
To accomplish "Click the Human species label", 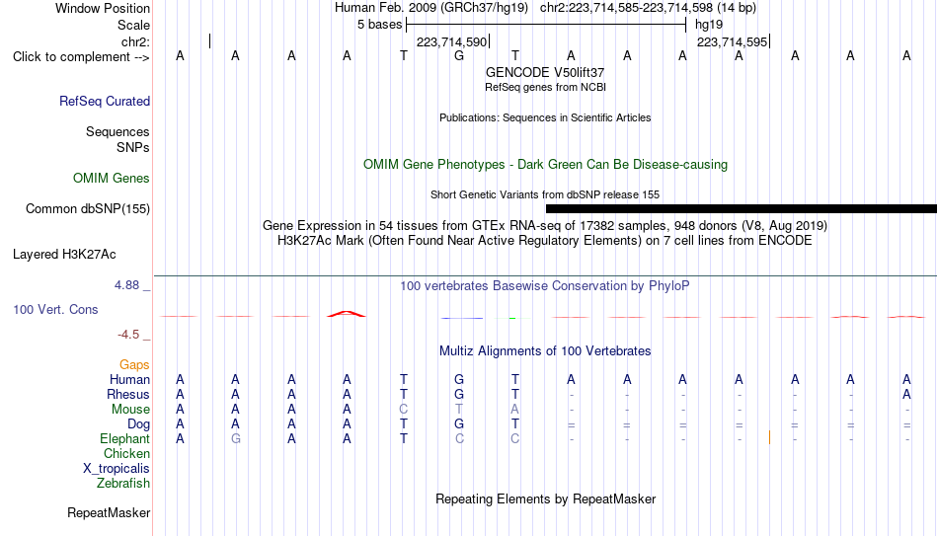I will click(x=129, y=379).
